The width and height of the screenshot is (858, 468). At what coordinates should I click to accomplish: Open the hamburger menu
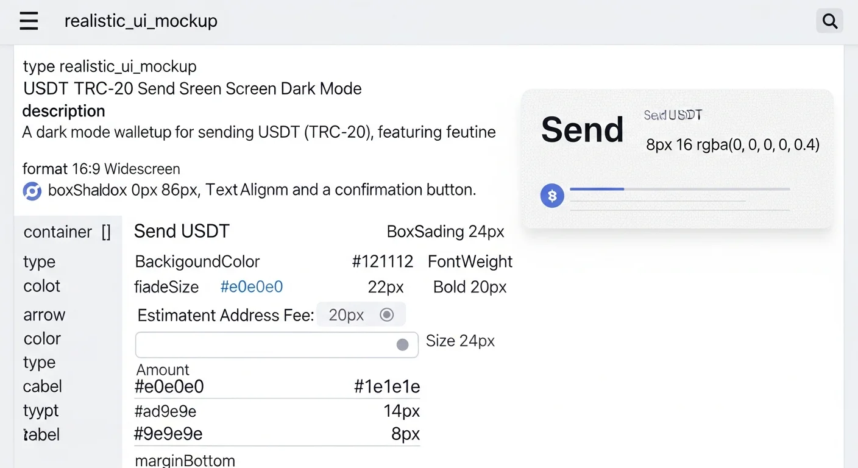click(29, 21)
